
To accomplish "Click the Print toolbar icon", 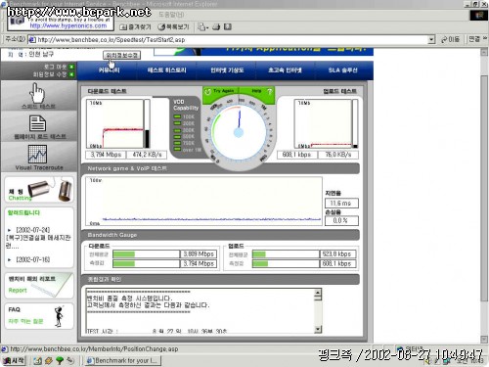I will click(216, 27).
